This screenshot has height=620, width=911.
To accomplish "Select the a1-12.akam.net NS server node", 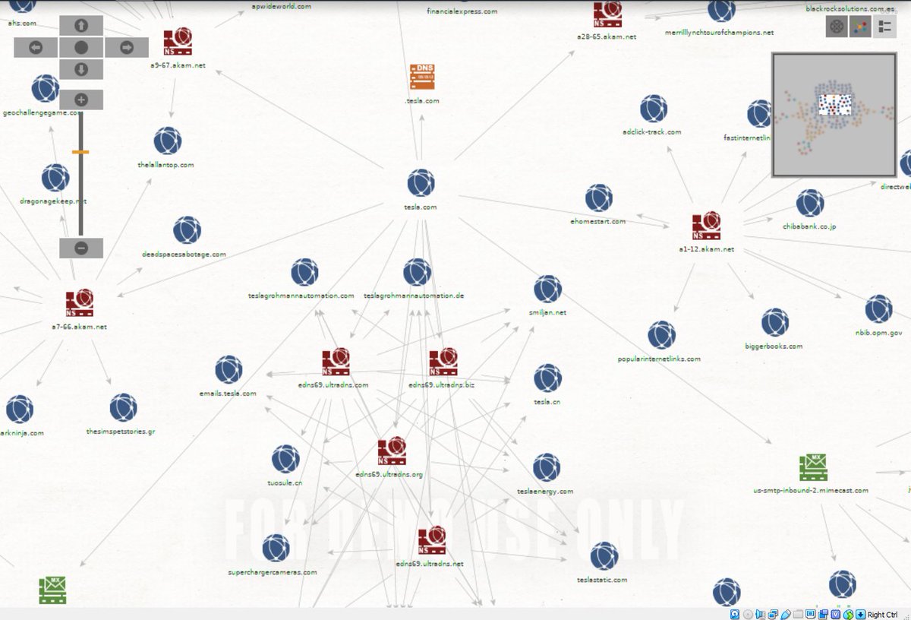I will click(x=707, y=224).
